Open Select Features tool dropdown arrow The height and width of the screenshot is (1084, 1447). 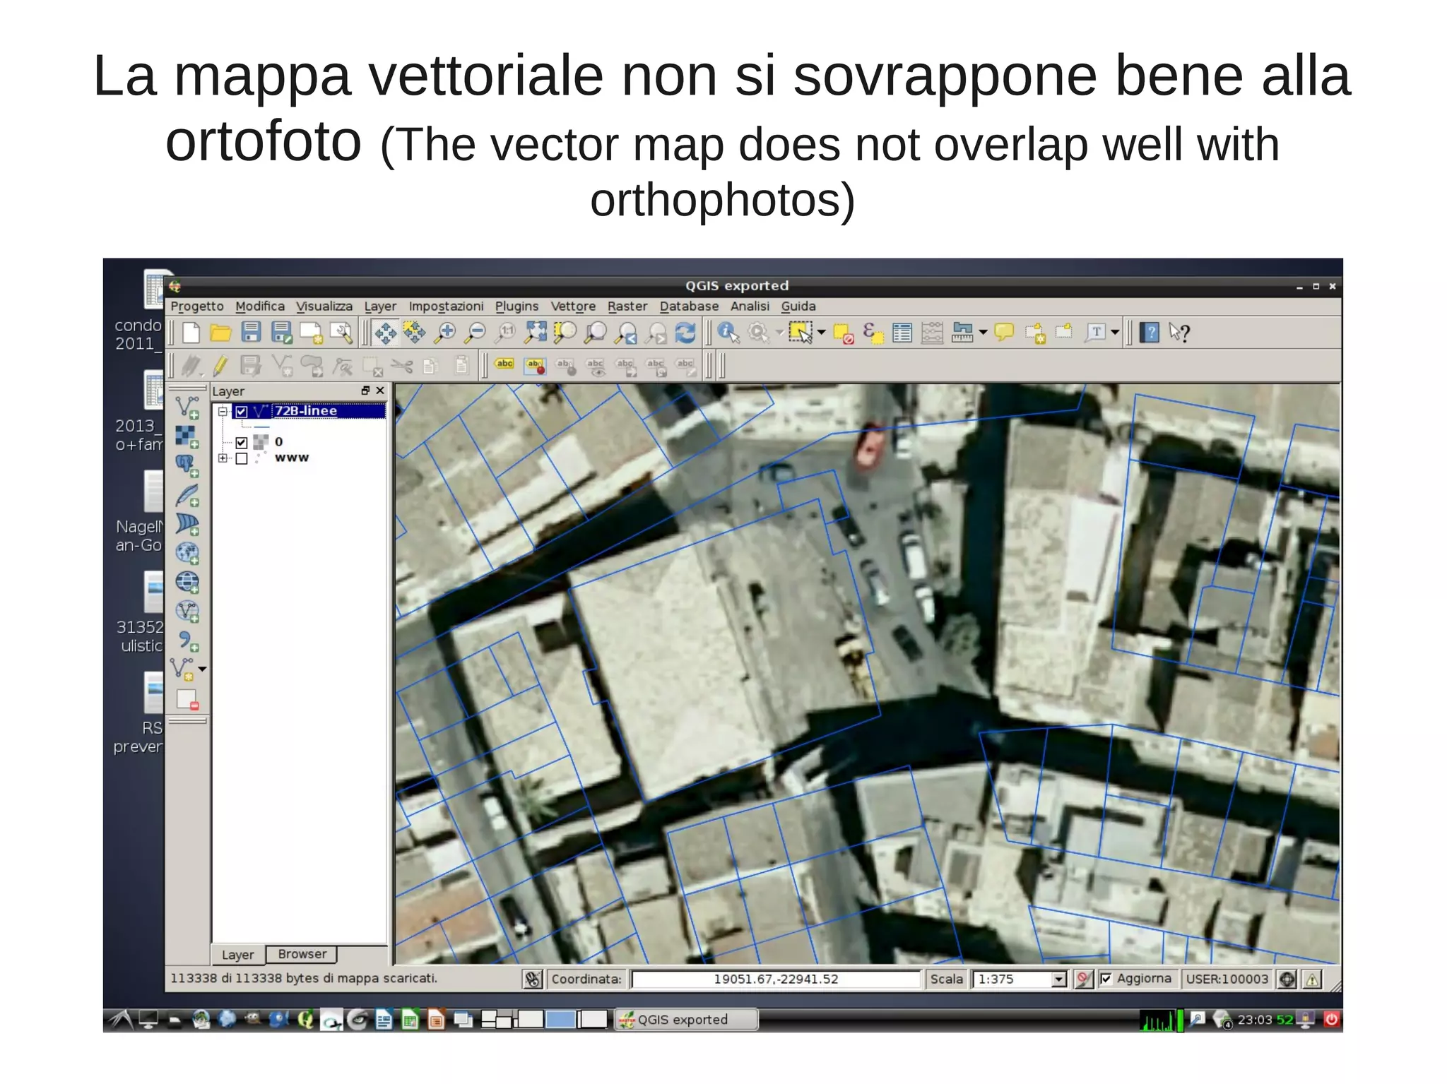[x=821, y=333]
